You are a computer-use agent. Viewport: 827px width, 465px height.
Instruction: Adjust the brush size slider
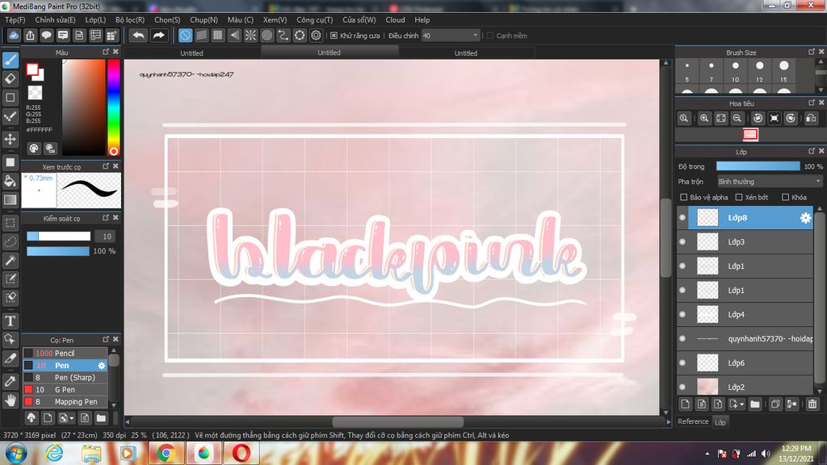(x=58, y=237)
